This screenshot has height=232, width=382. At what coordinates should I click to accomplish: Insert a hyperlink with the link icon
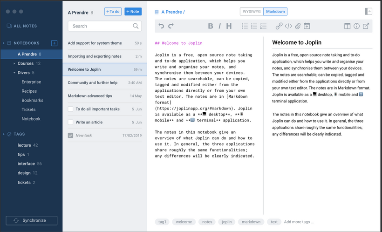point(279,26)
